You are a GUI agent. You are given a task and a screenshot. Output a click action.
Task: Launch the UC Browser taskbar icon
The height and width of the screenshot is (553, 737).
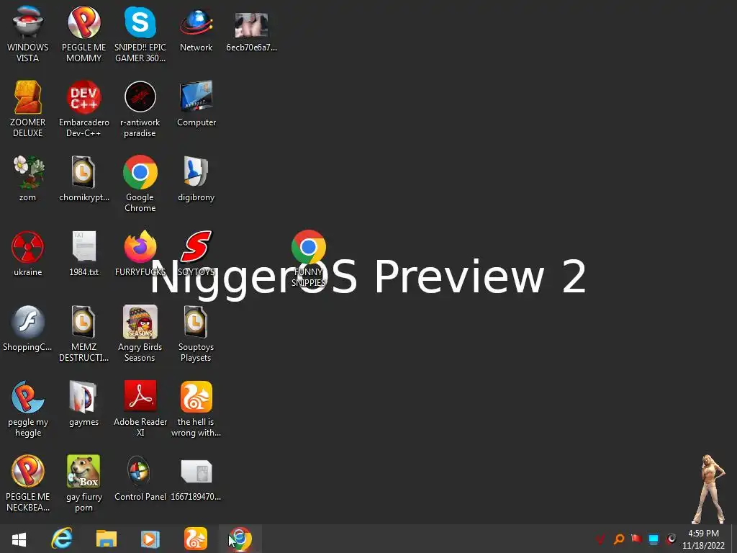coord(196,539)
